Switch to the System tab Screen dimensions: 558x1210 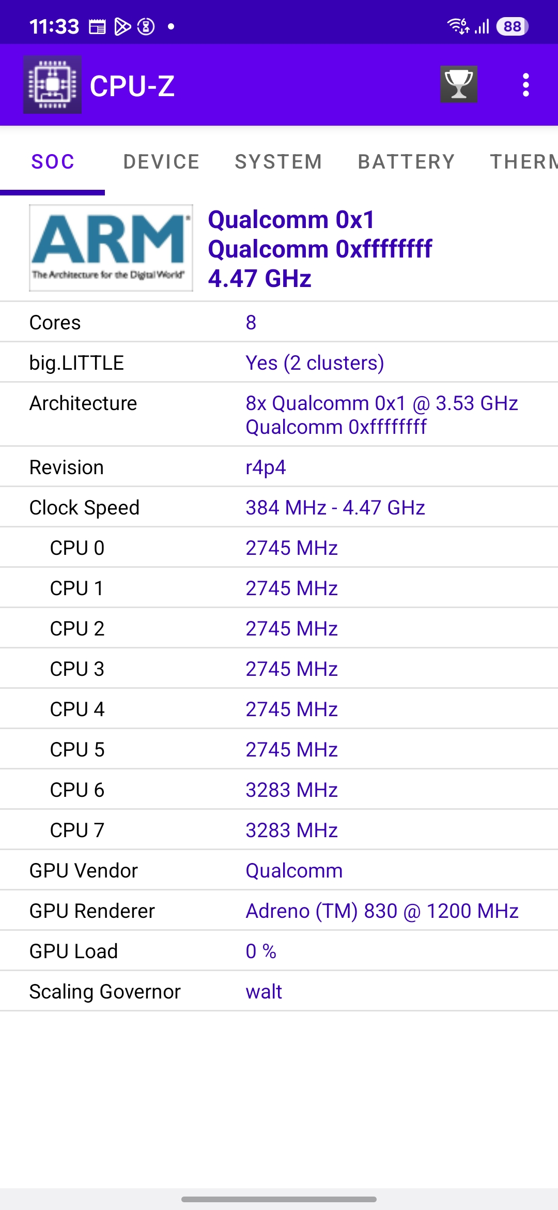tap(278, 162)
